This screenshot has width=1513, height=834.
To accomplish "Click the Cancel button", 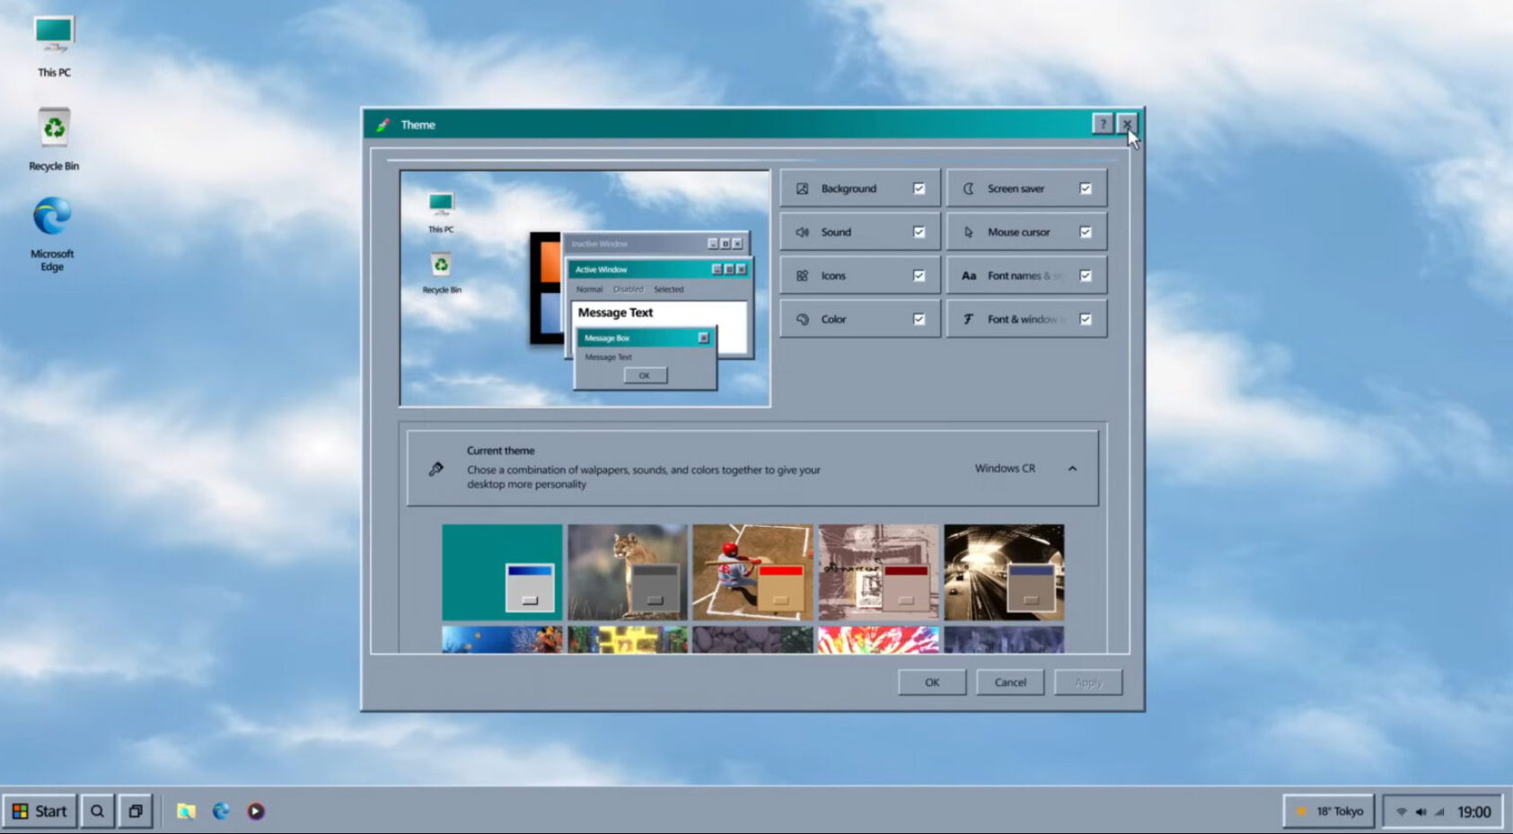I will (1010, 682).
